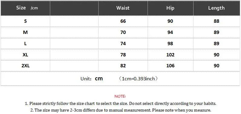
Task: Click the bold cm unit label
Action: [99, 79]
